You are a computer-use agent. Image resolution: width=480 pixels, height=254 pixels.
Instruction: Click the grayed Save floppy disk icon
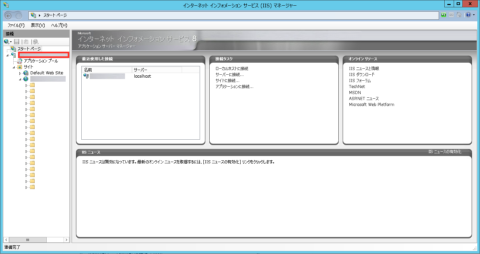[x=17, y=42]
